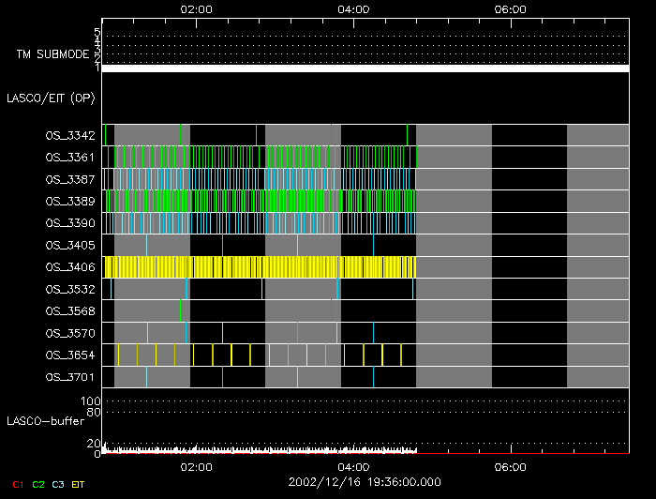
Task: Click the LASCO/EIT (DP) label
Action: (51, 98)
